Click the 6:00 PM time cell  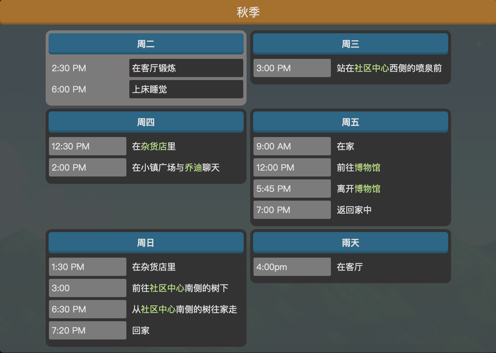88,89
